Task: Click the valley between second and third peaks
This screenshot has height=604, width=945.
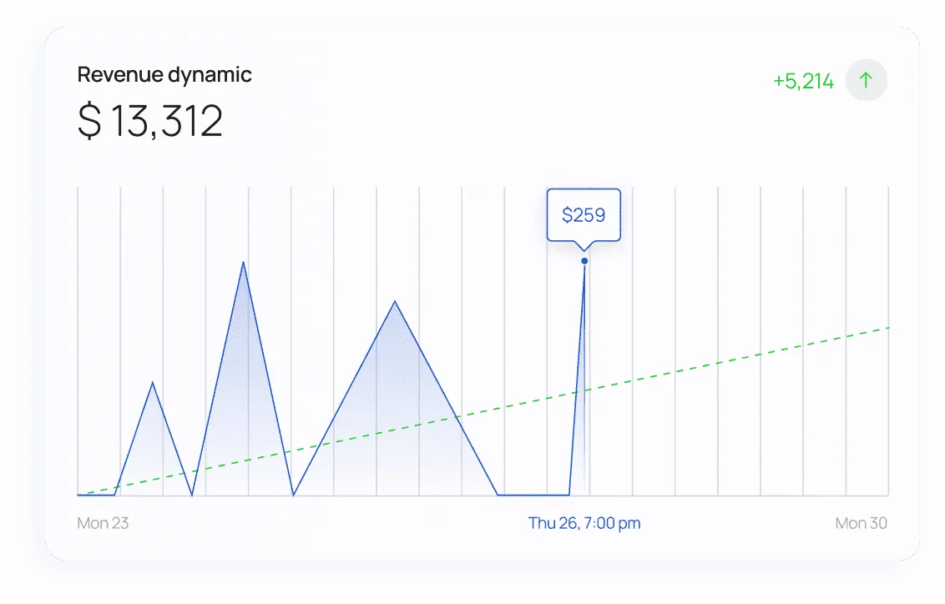Action: point(293,494)
